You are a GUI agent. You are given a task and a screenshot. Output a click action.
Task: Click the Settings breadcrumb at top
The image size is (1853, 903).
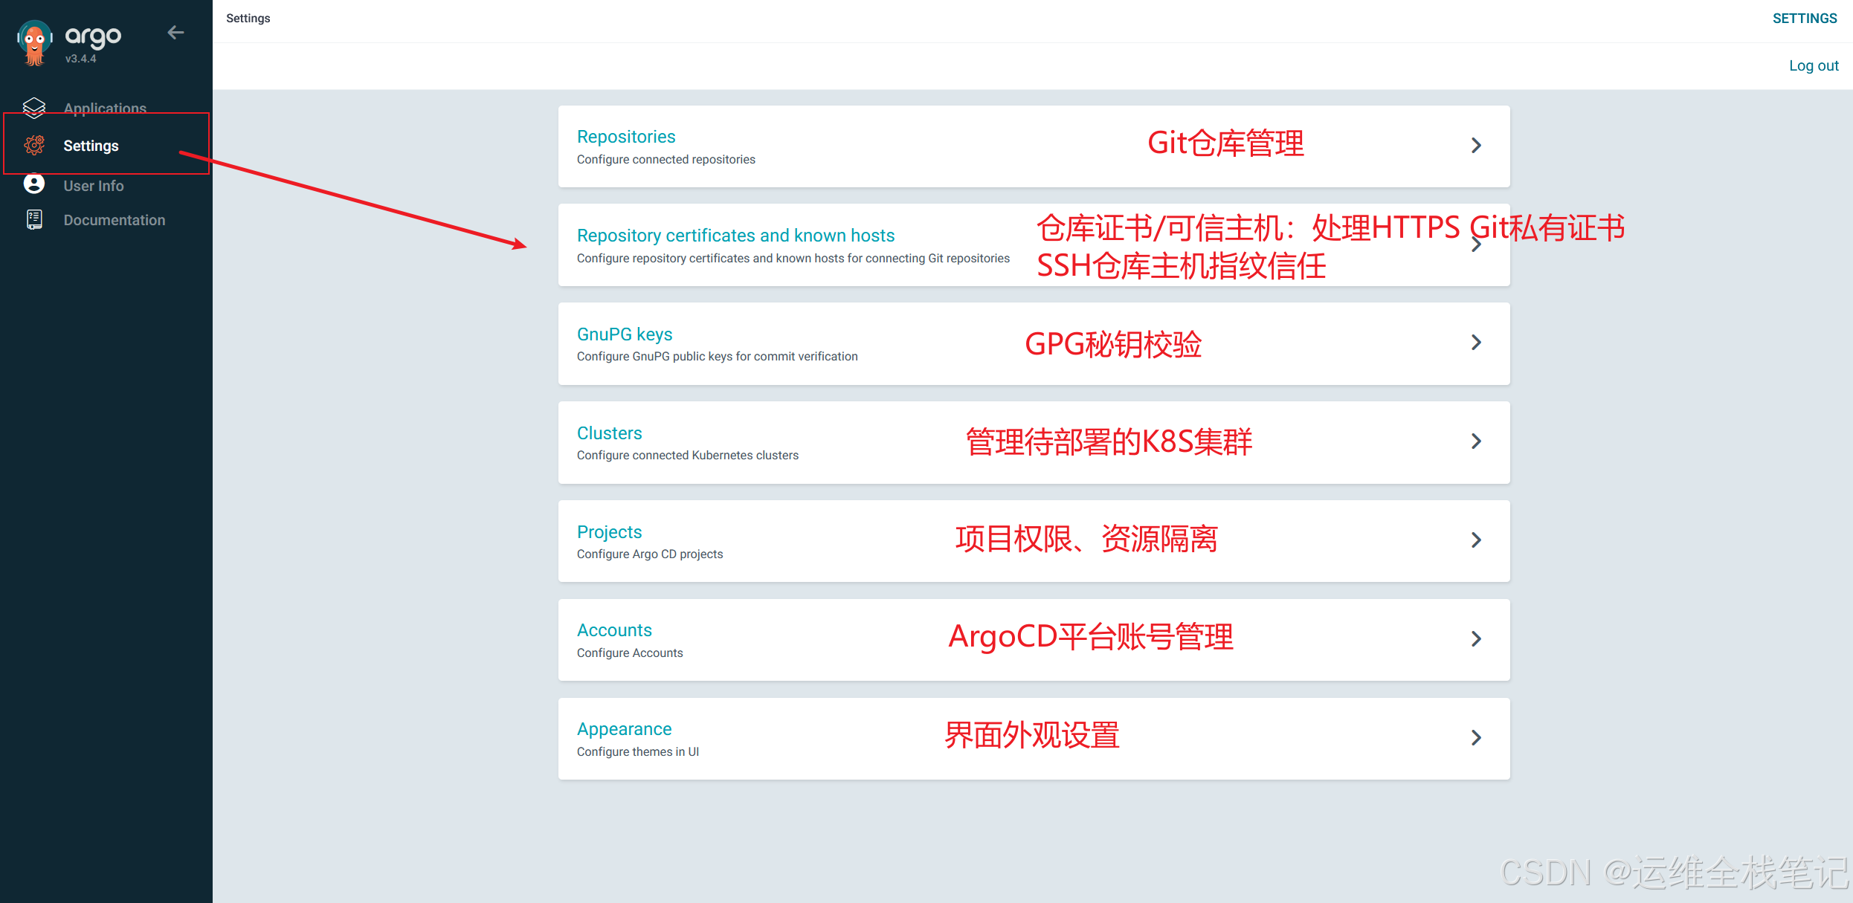click(248, 18)
